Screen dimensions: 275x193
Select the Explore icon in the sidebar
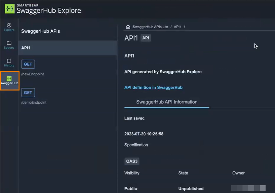(9, 27)
